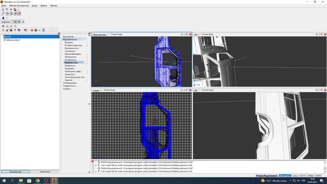Open the dropdown arrow in the top toolbar row
The height and width of the screenshot is (184, 327).
click(18, 10)
